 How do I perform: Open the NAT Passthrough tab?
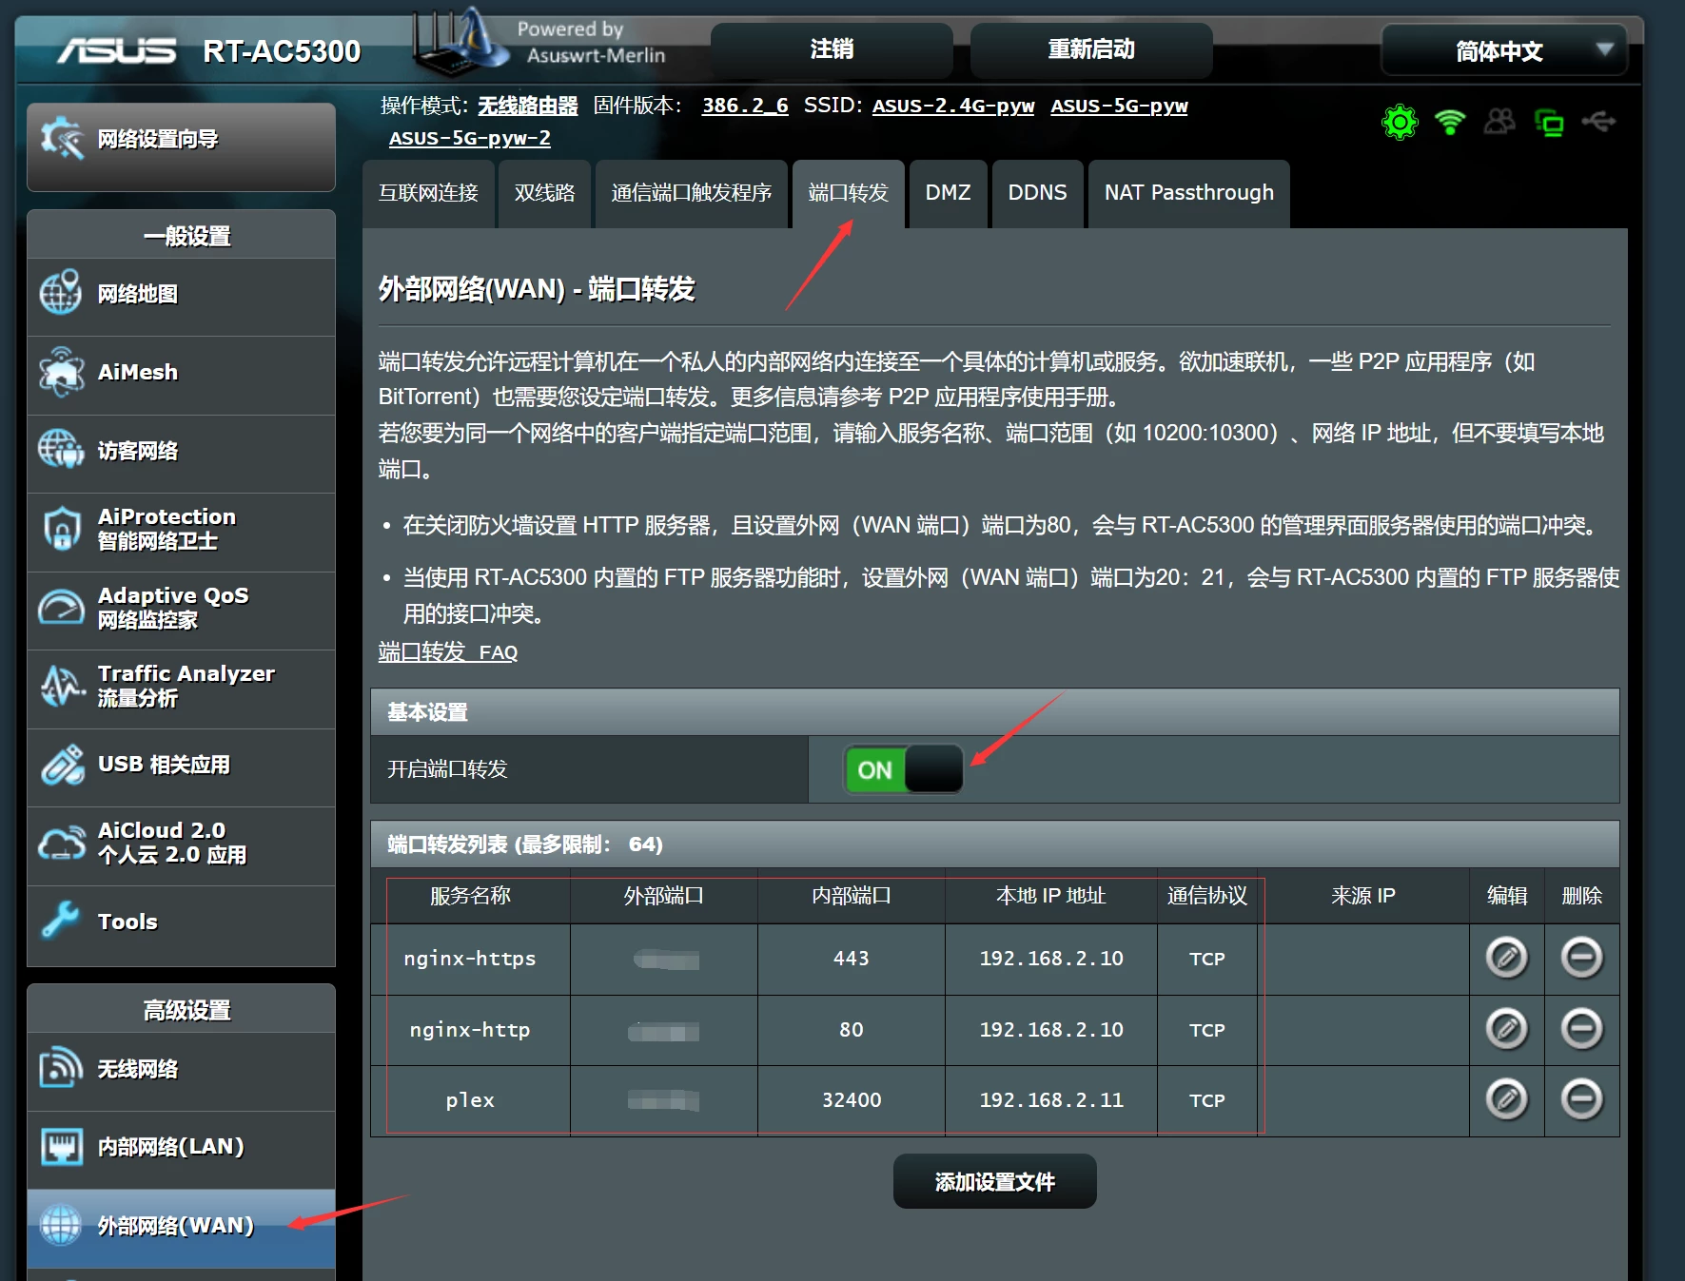tap(1188, 193)
